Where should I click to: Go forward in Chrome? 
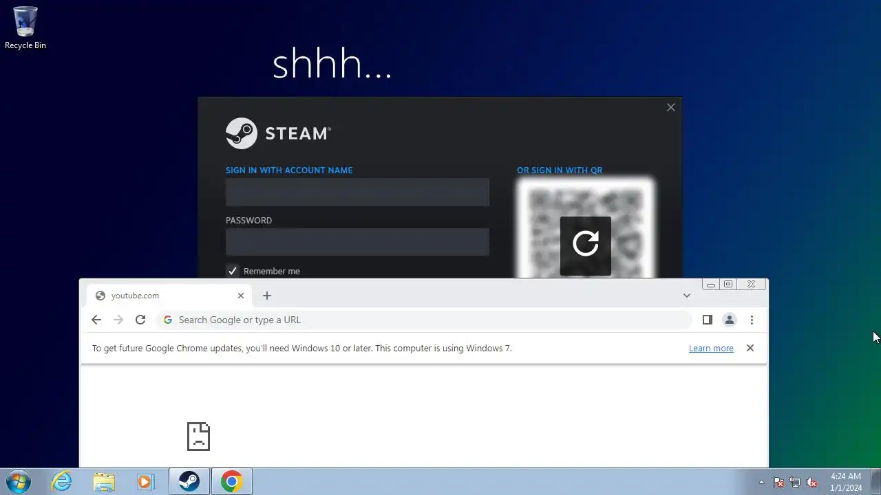coord(118,320)
